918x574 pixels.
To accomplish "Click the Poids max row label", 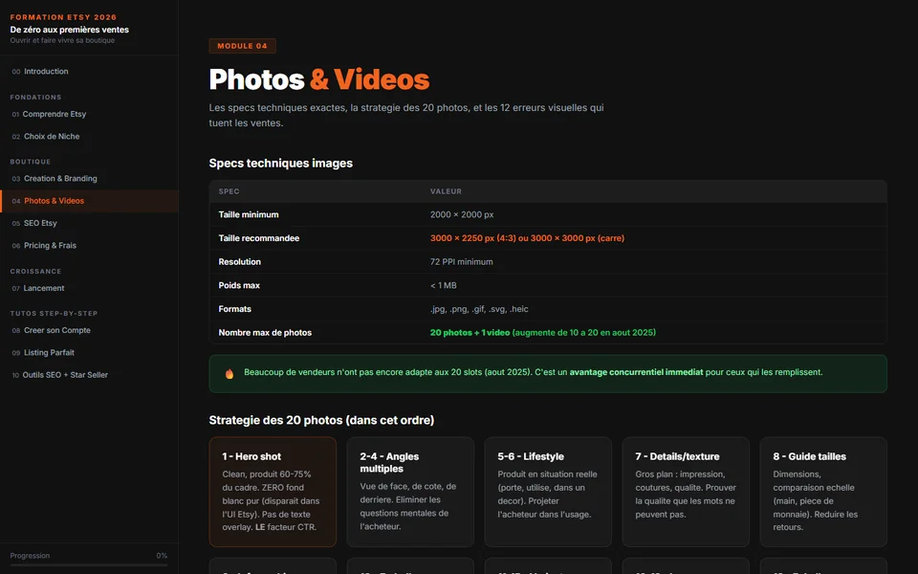I will pyautogui.click(x=239, y=285).
